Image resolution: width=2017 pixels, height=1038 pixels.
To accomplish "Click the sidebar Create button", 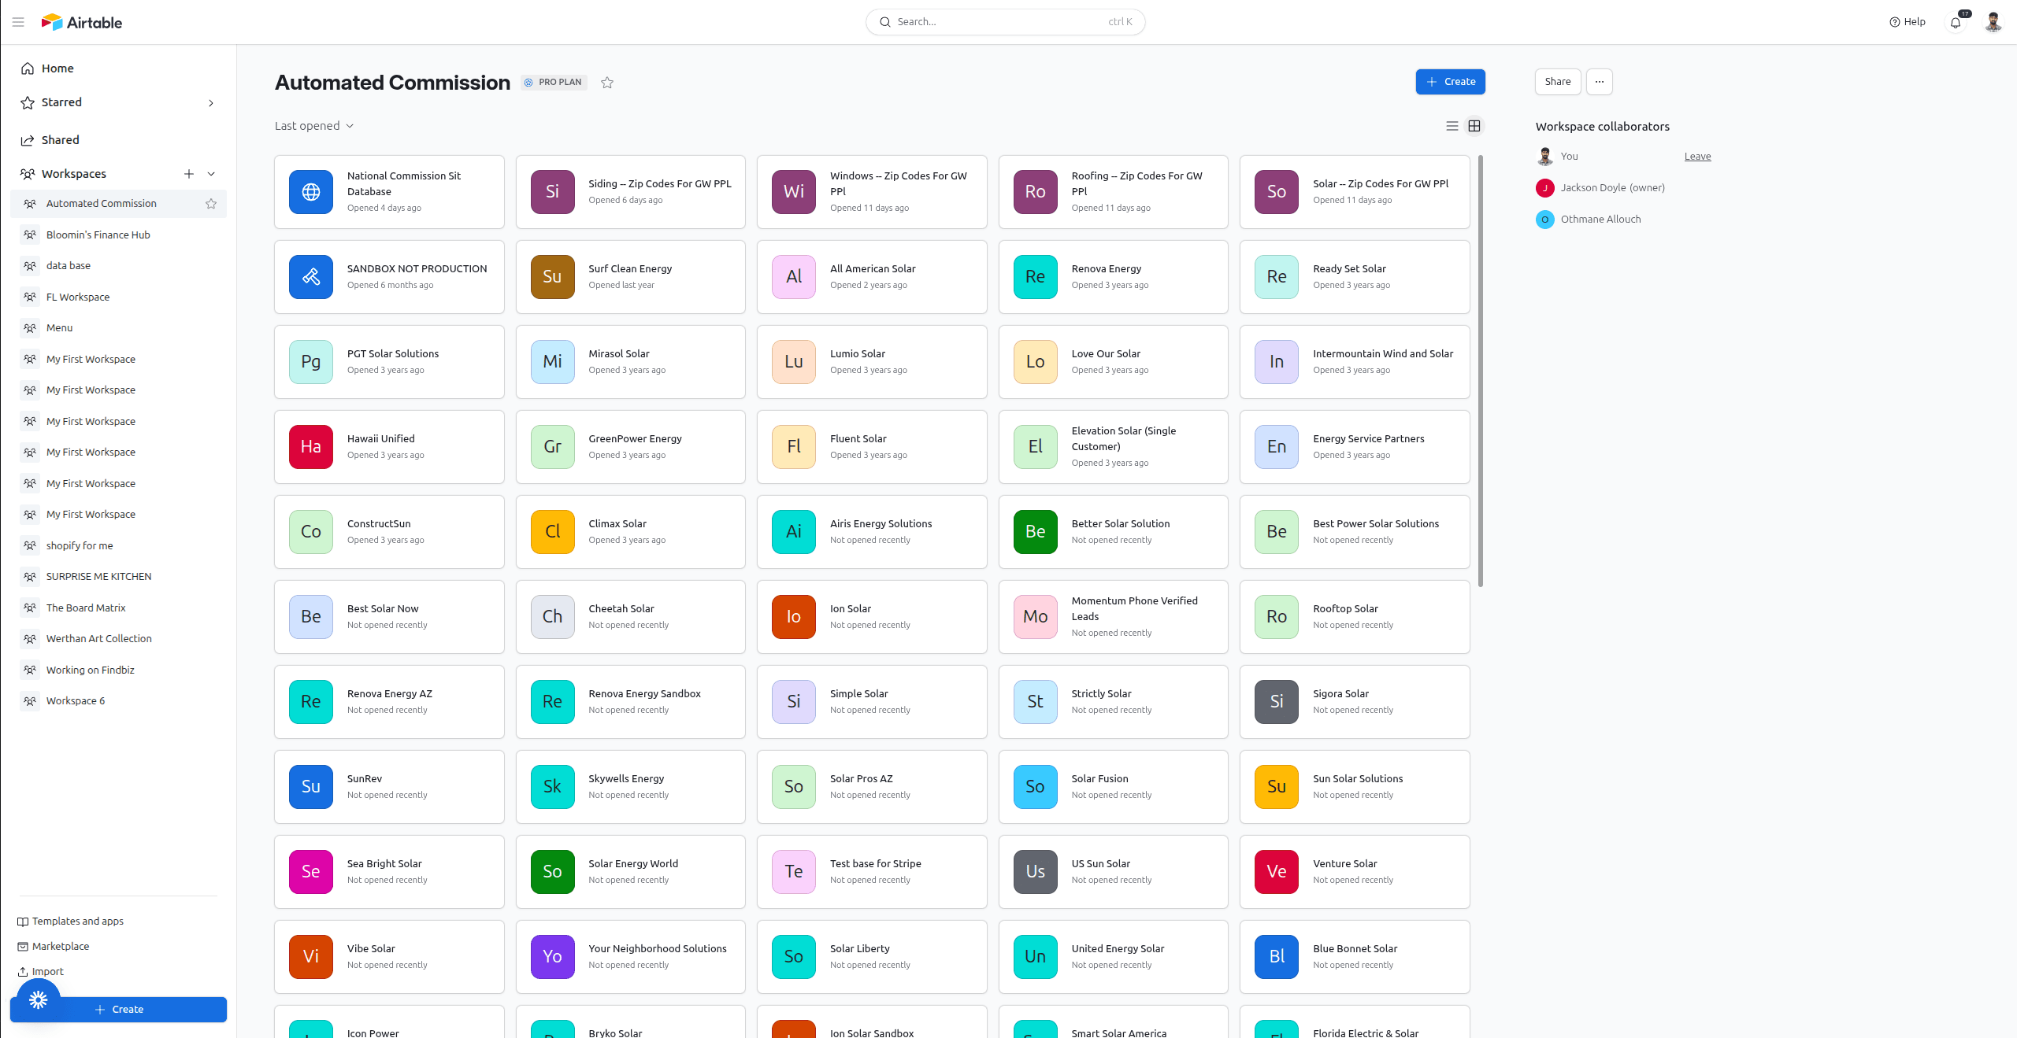I will (x=118, y=1010).
